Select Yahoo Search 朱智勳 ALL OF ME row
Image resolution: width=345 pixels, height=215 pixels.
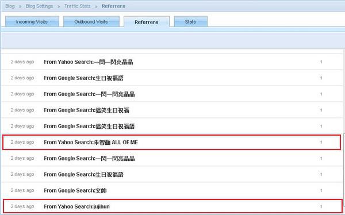(x=171, y=143)
